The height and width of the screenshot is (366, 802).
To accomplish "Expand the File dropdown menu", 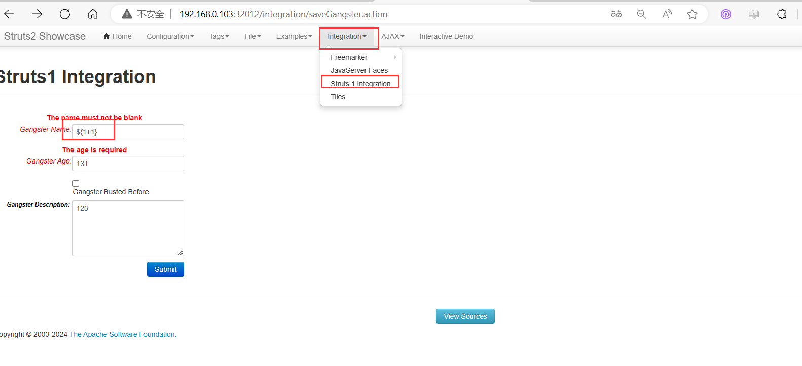I will 252,36.
